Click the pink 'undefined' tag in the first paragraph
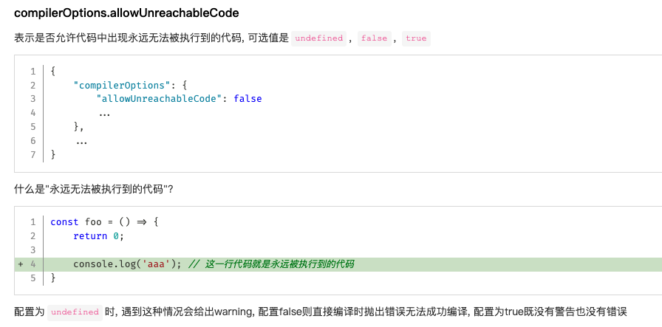 (318, 38)
